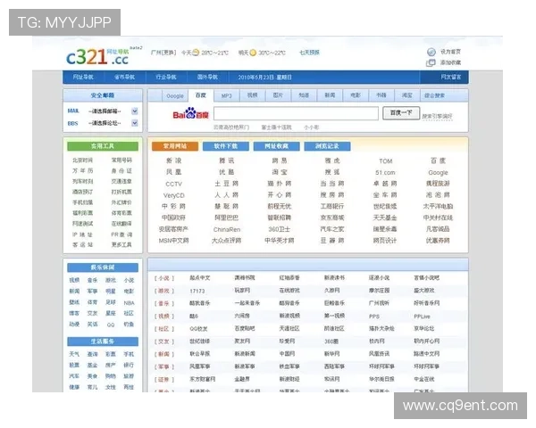Open 网友留言 in the blue nav bar

tap(450, 78)
